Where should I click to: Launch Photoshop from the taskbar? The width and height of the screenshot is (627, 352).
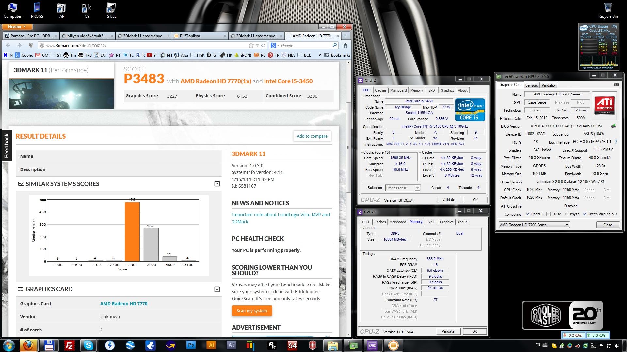191,345
